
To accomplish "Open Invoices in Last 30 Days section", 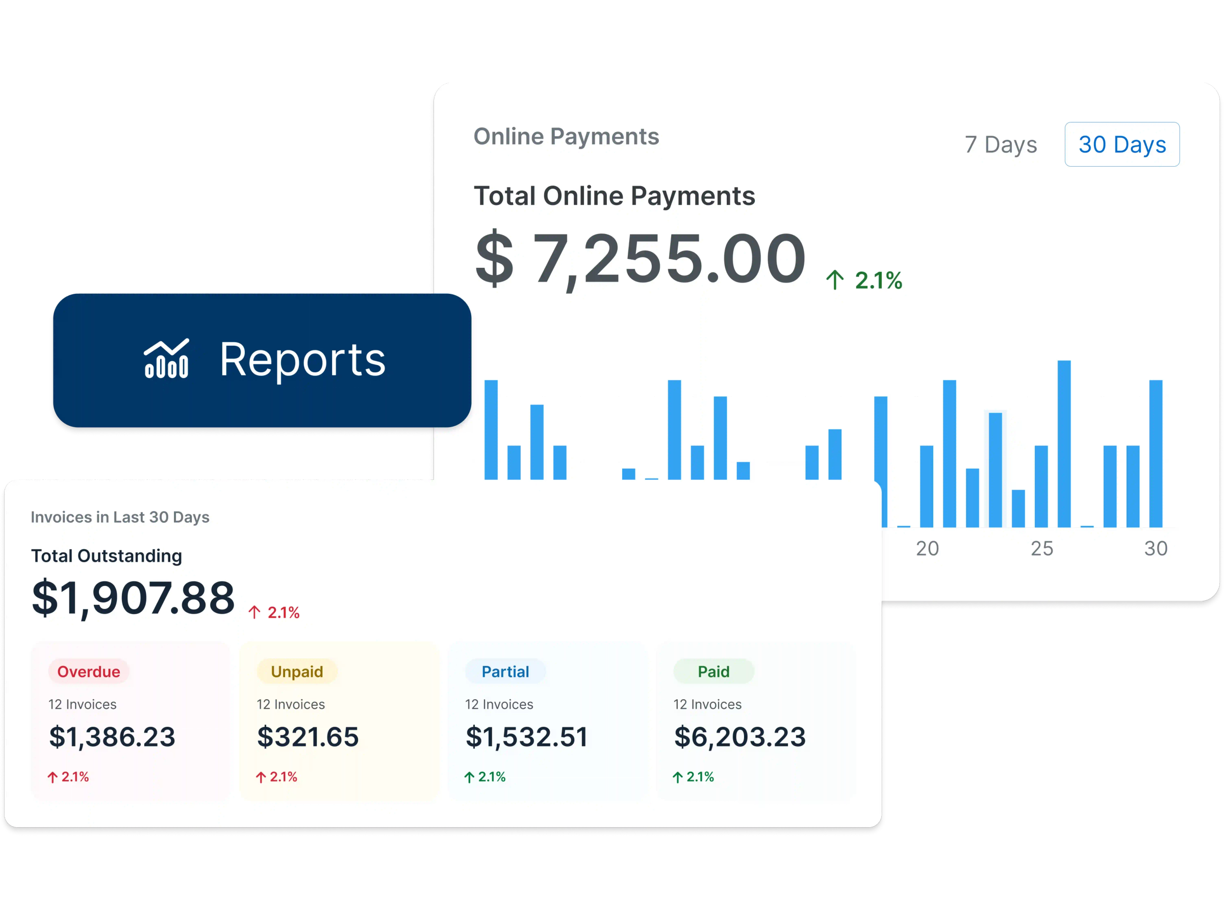I will pos(120,517).
